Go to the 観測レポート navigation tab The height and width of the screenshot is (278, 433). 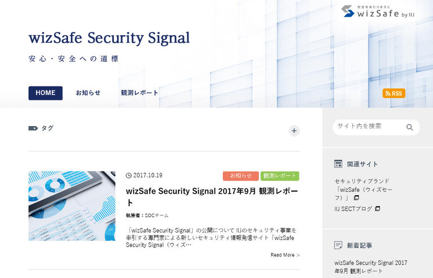140,93
